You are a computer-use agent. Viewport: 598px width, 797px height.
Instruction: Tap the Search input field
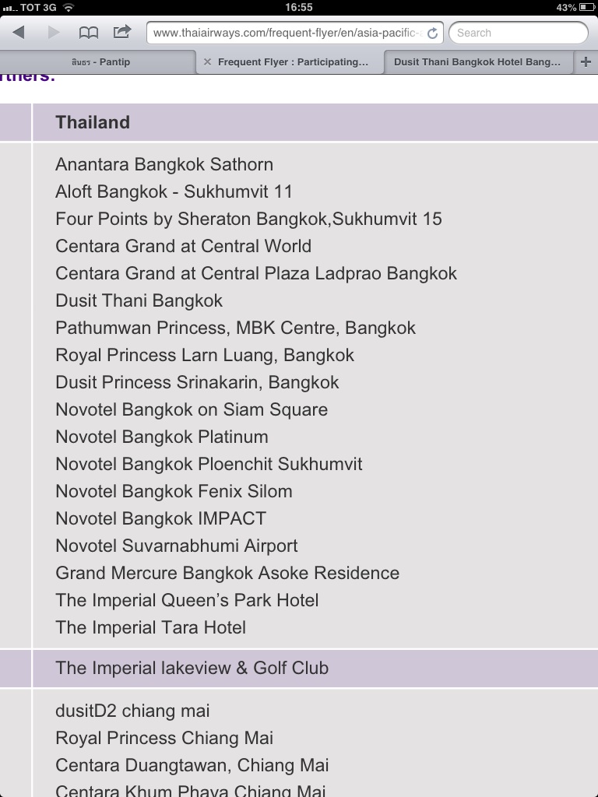click(518, 33)
